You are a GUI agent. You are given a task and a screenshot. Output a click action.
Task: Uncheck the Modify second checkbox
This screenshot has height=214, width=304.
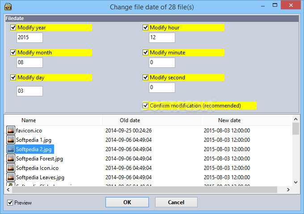[x=145, y=77]
